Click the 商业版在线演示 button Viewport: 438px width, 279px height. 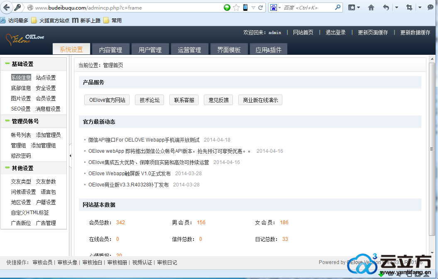coord(260,100)
